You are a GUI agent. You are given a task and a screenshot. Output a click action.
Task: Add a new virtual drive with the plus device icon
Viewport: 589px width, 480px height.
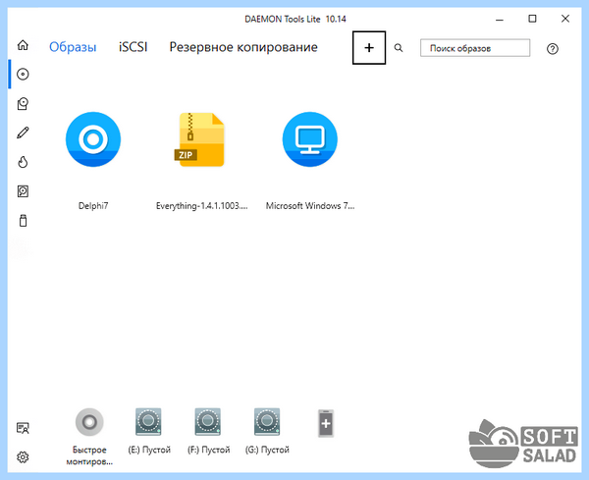point(326,424)
